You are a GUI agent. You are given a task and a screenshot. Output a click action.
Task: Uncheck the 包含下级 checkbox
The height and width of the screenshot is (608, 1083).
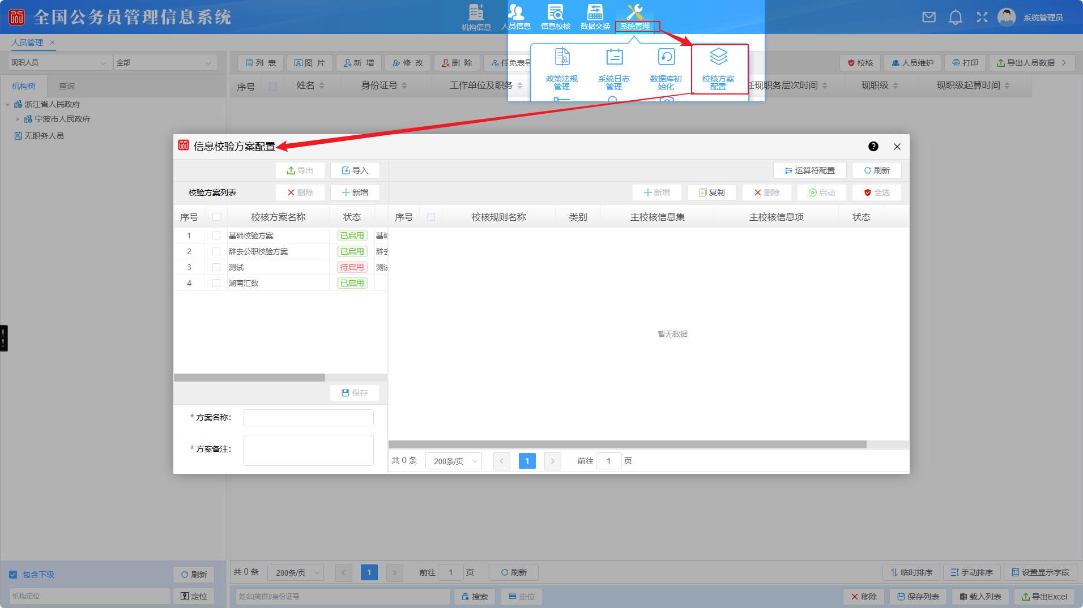[13, 575]
